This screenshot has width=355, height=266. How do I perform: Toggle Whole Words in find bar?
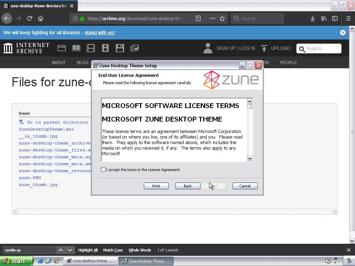pyautogui.click(x=140, y=250)
